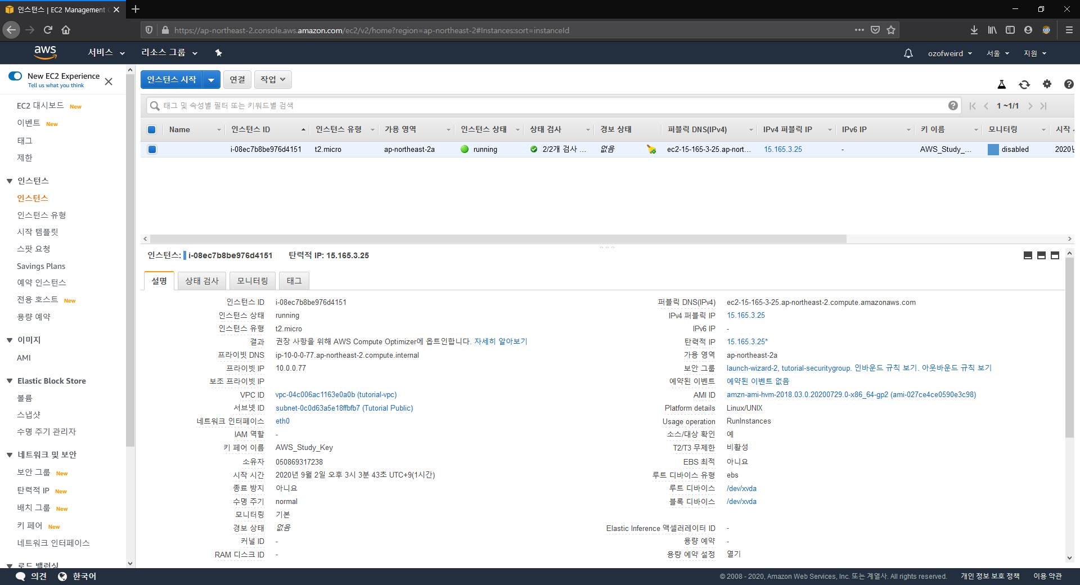Click the Tell us what you think link

pyautogui.click(x=56, y=85)
